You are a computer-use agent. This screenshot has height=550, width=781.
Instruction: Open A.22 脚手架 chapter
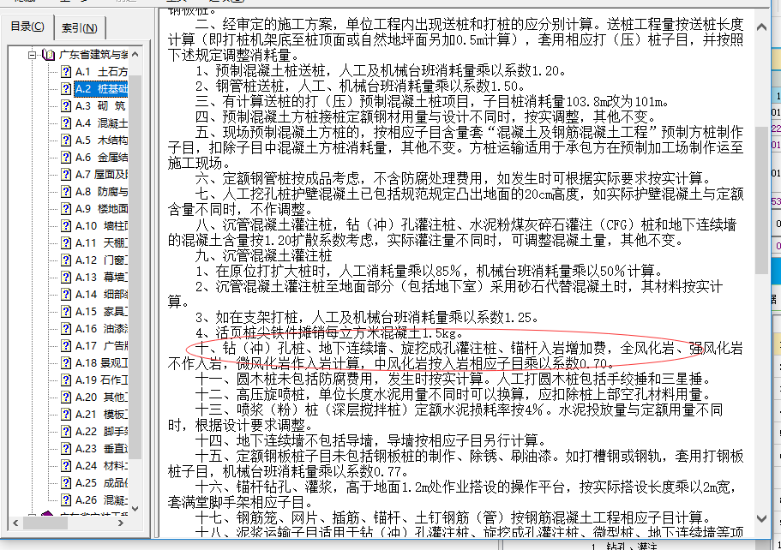coord(101,432)
